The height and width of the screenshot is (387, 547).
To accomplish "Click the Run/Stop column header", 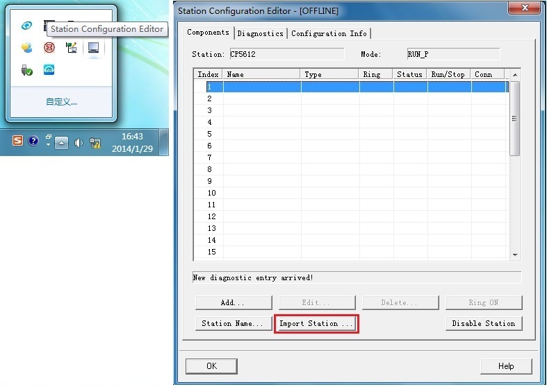I will click(448, 74).
